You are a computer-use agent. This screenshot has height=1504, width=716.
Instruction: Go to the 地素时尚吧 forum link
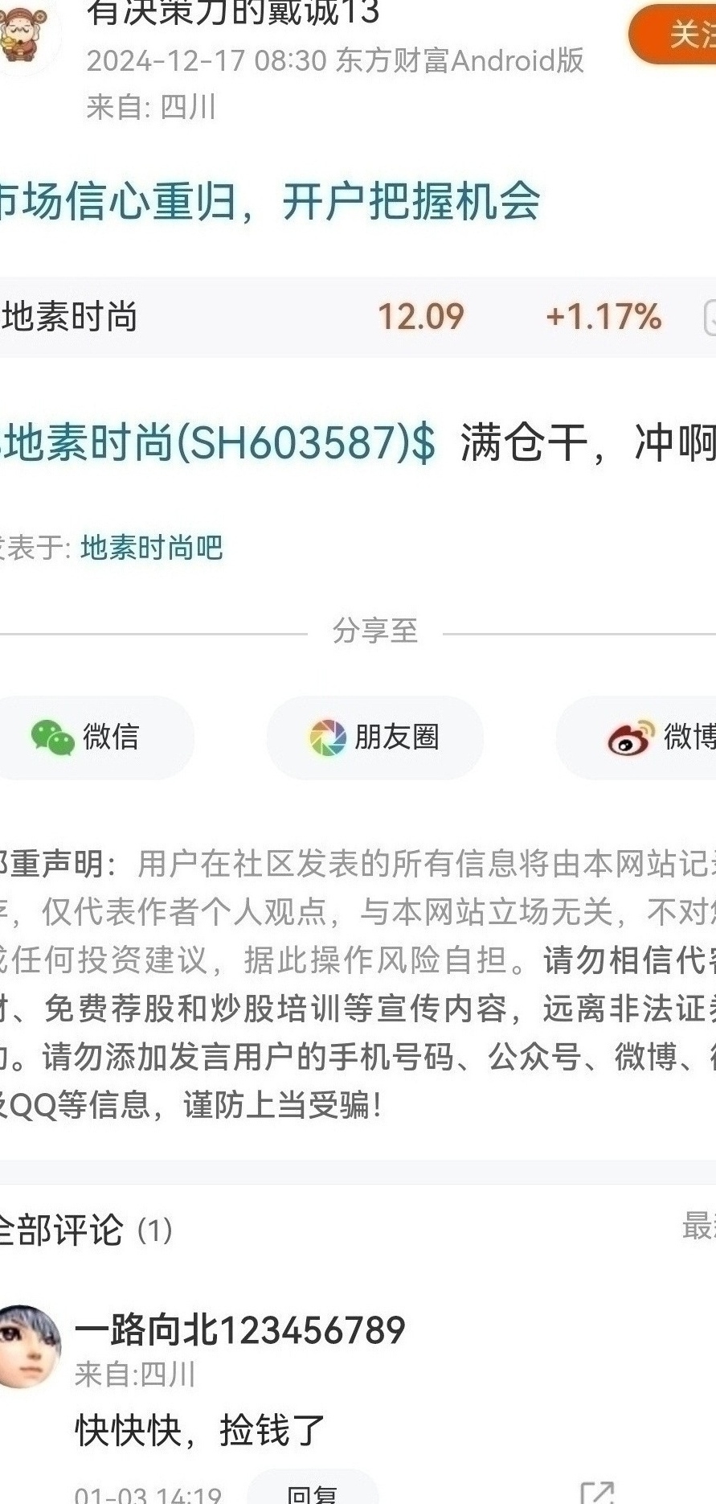[x=152, y=548]
